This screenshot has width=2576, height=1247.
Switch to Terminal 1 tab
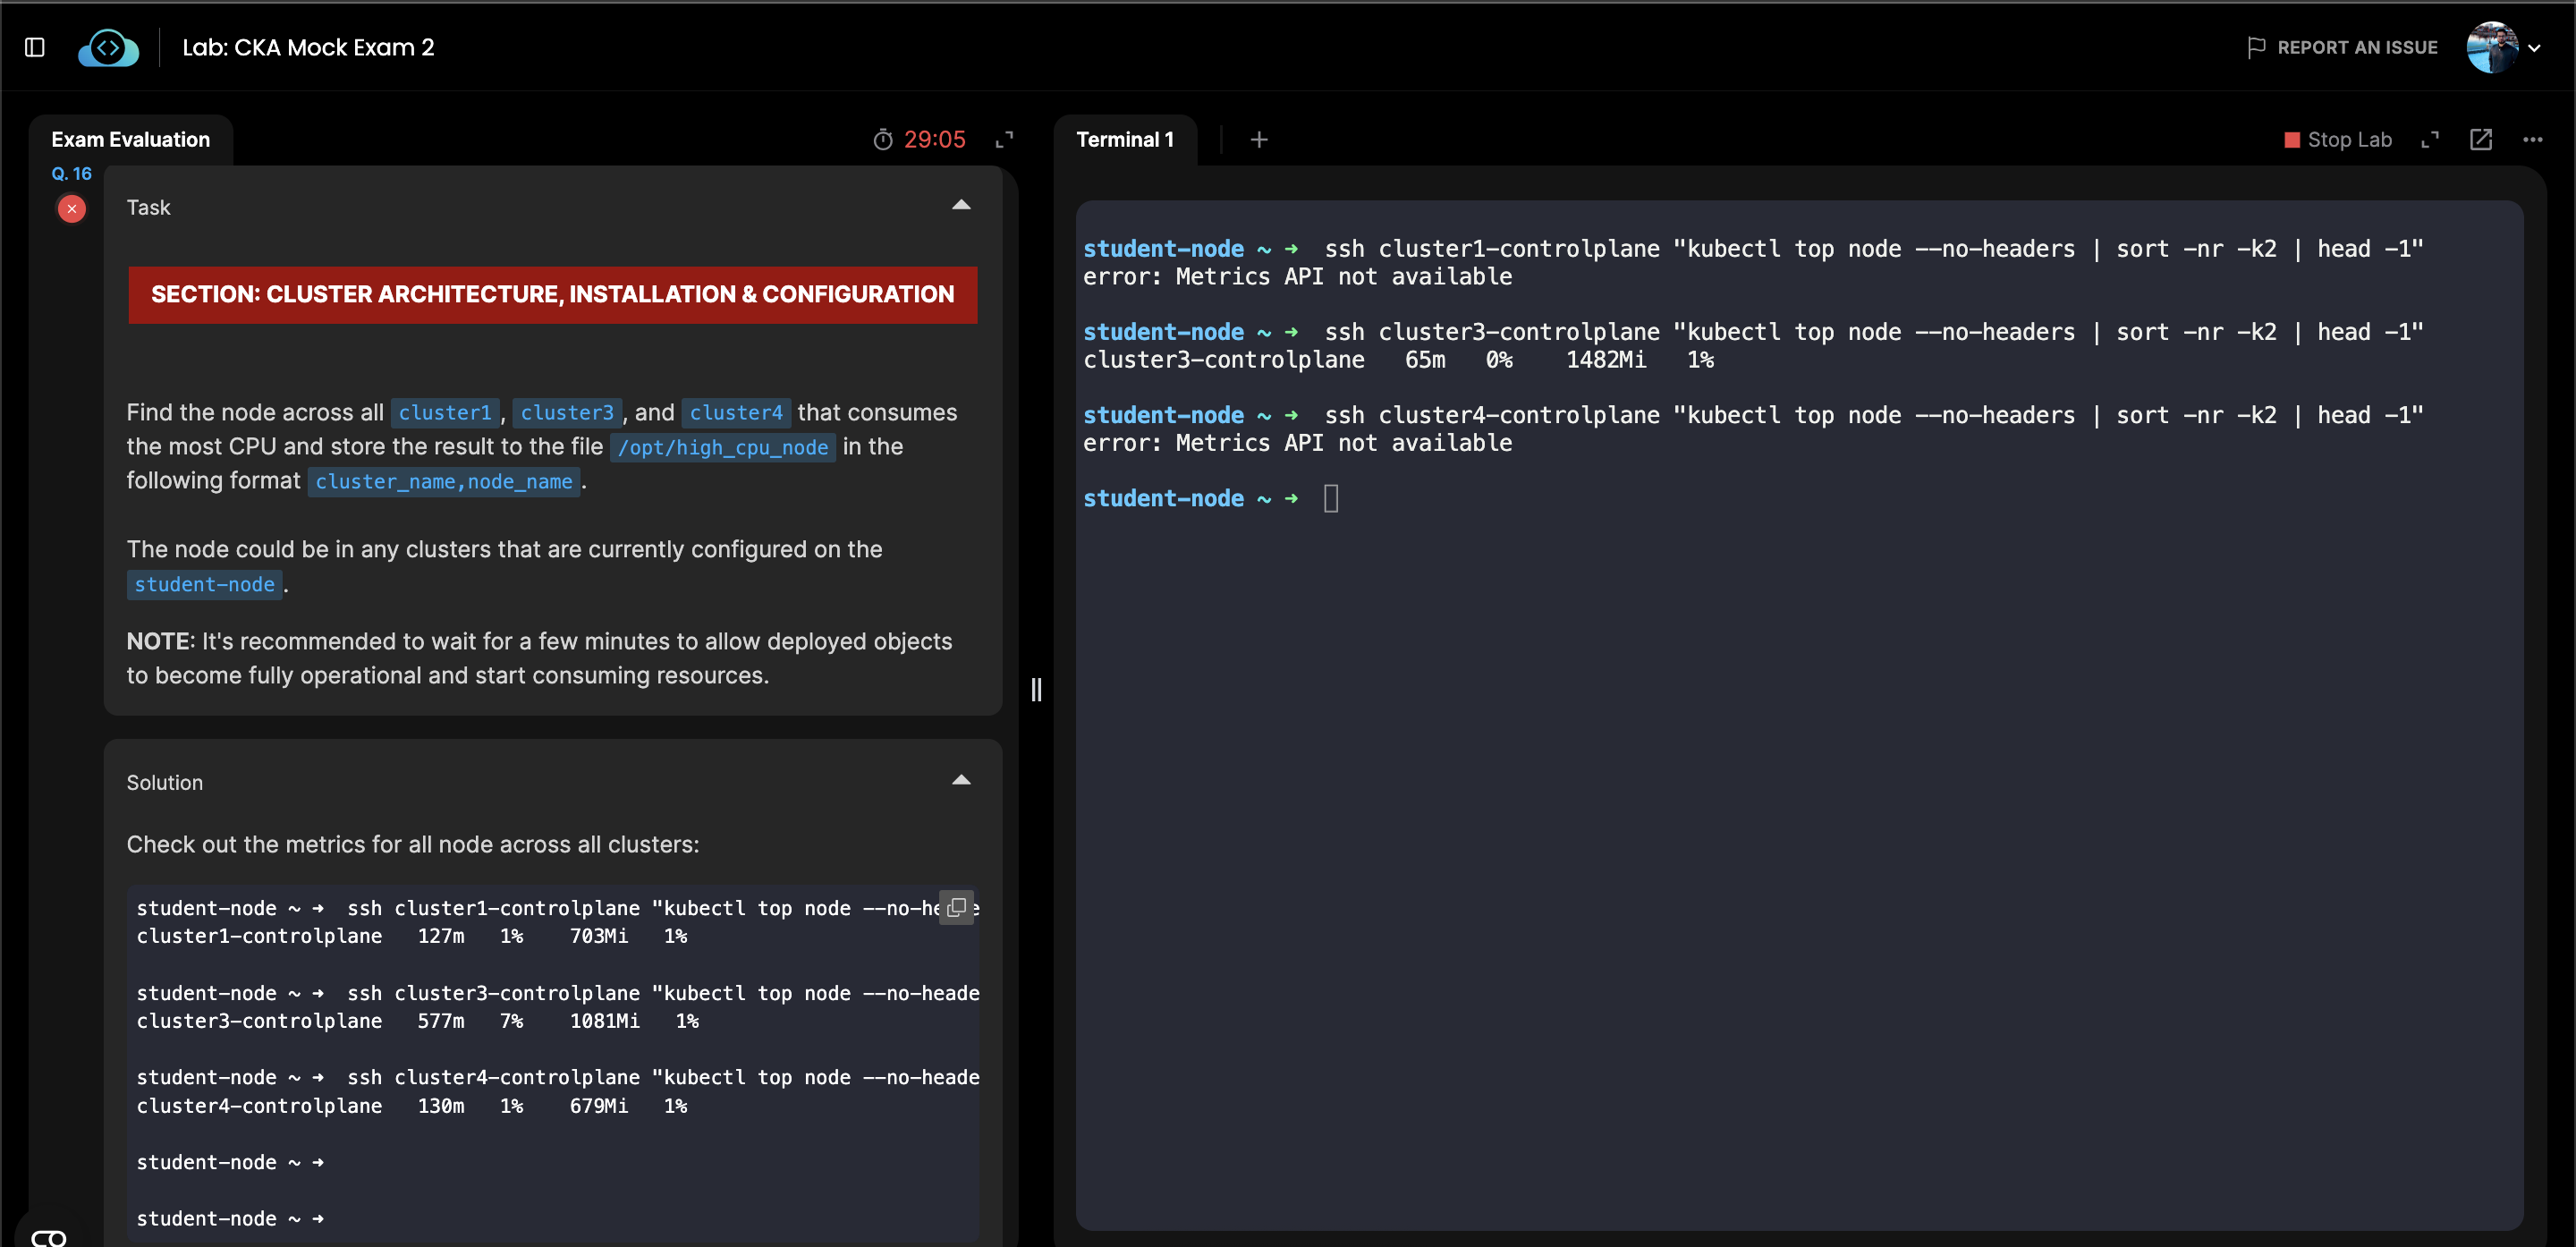(x=1124, y=140)
